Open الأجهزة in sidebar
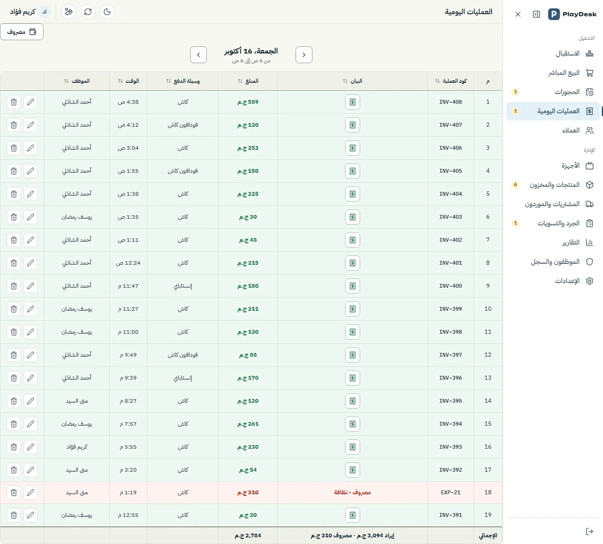This screenshot has width=603, height=544. 553,166
